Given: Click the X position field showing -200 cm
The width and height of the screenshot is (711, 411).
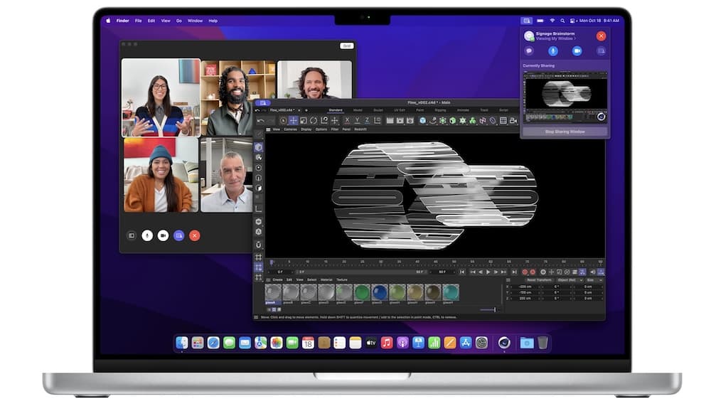Looking at the screenshot, I should (x=525, y=287).
